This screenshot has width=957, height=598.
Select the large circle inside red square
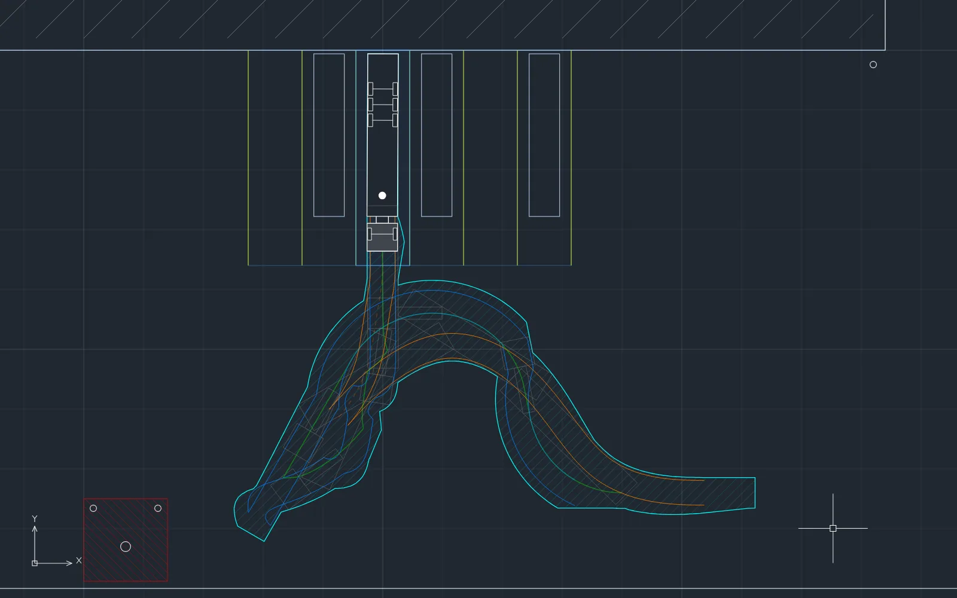tap(126, 547)
